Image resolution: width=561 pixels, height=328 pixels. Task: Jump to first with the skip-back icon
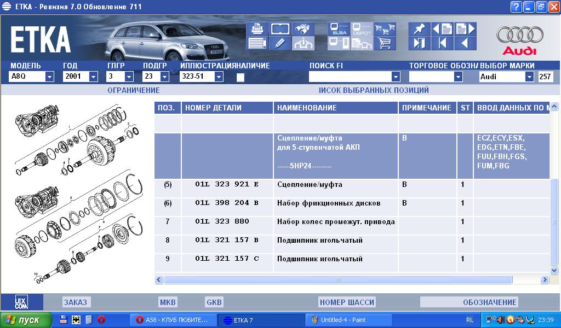click(x=442, y=43)
